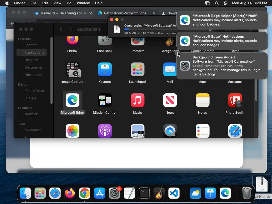
Task: Open Photo Booth application
Action: [235, 100]
